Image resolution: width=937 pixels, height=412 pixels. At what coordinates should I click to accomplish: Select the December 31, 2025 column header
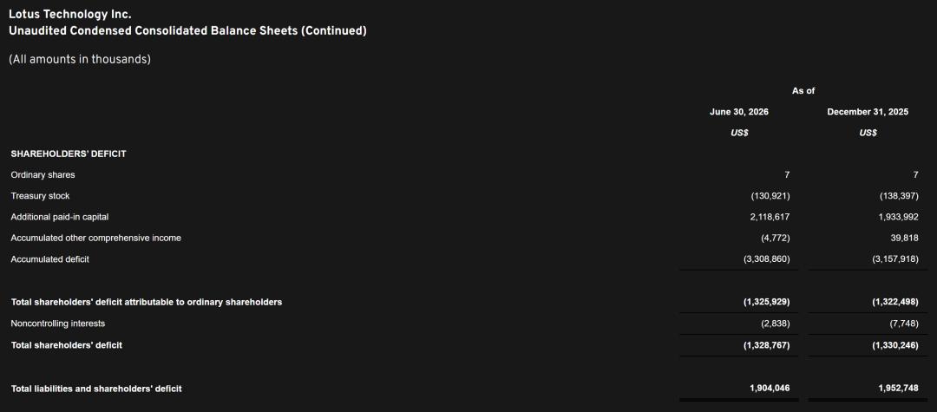coord(868,112)
